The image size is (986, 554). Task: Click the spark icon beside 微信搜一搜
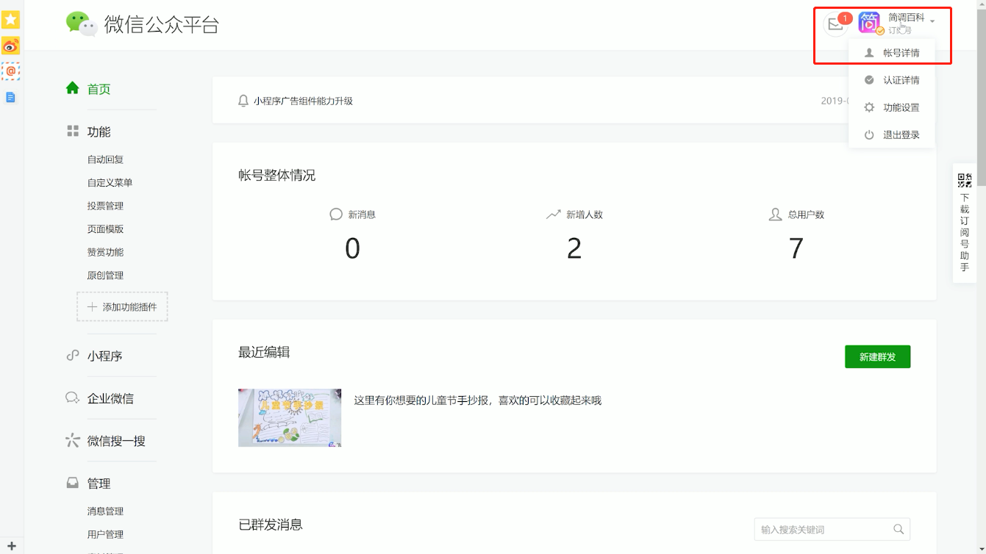[72, 441]
